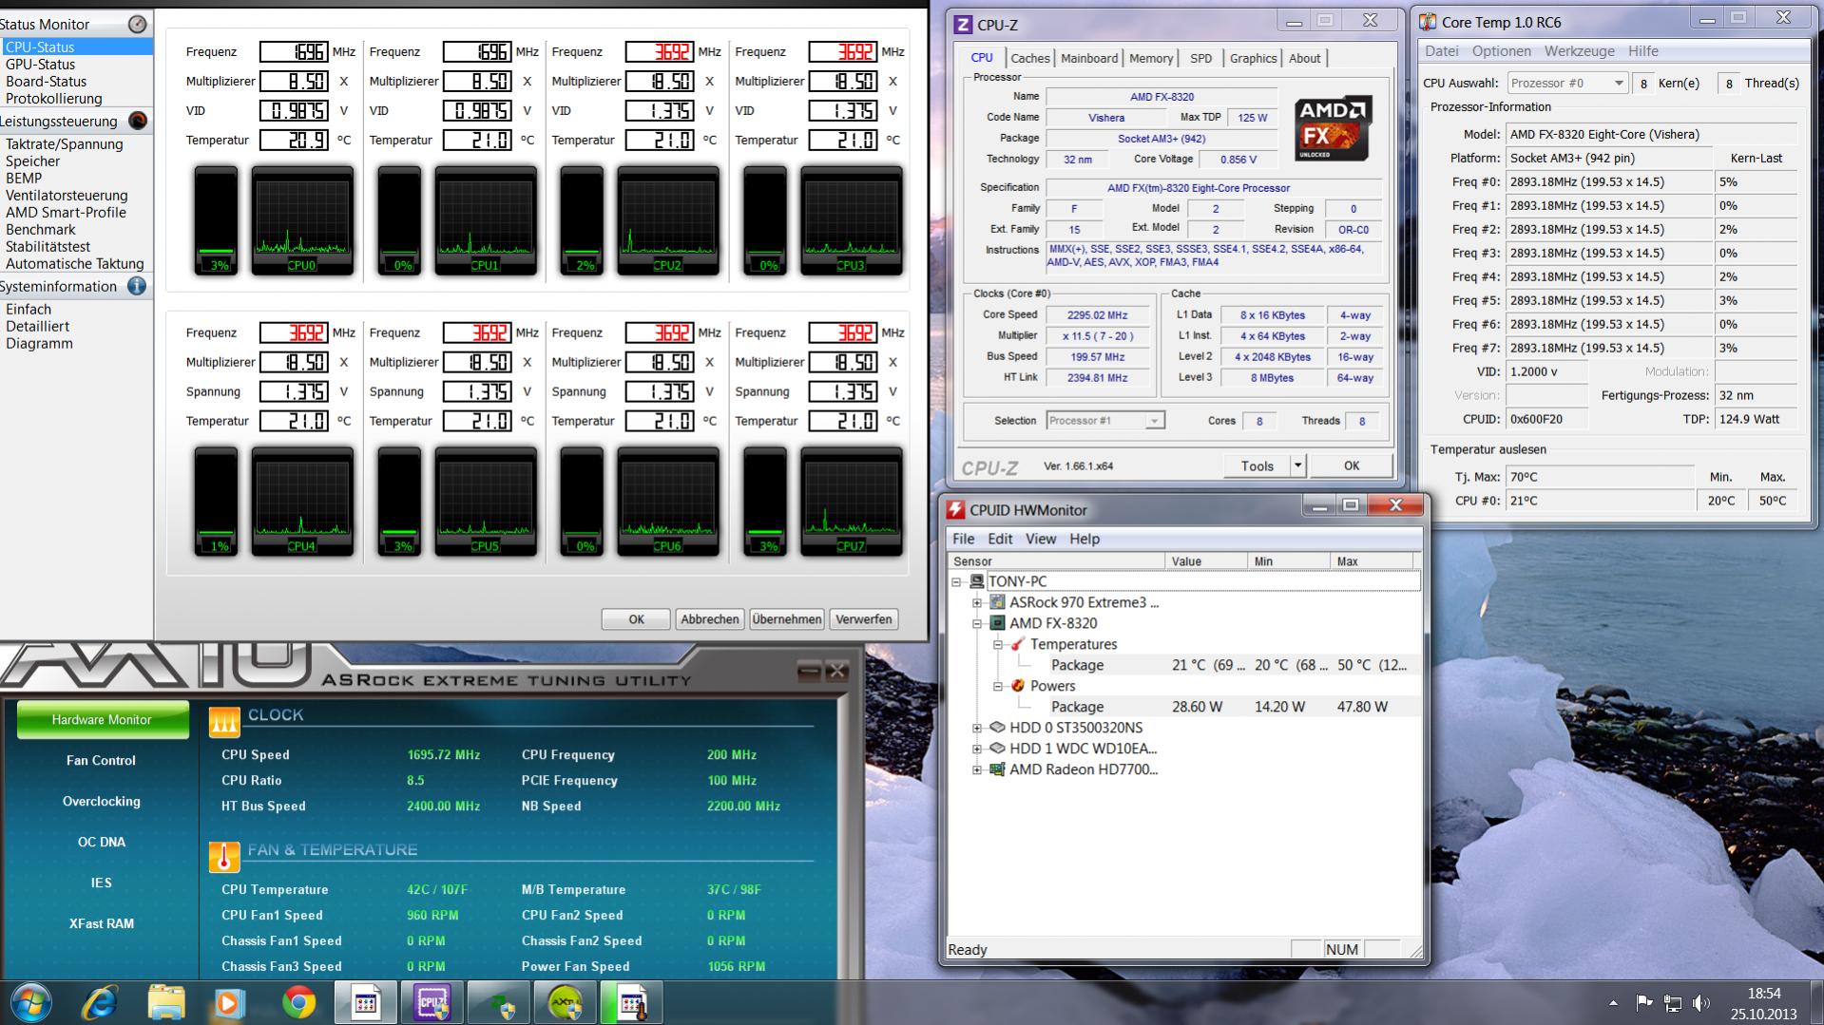The image size is (1824, 1025).
Task: Select Ventilatorsteuerung in the sidebar
Action: pyautogui.click(x=67, y=196)
